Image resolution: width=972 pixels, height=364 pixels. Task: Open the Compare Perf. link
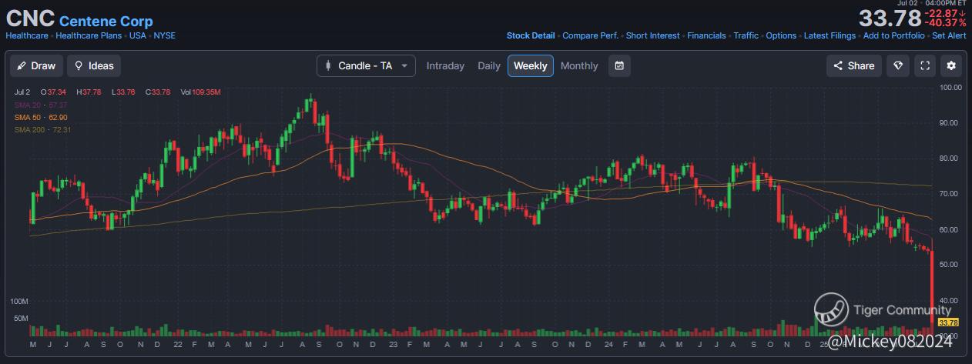click(591, 35)
